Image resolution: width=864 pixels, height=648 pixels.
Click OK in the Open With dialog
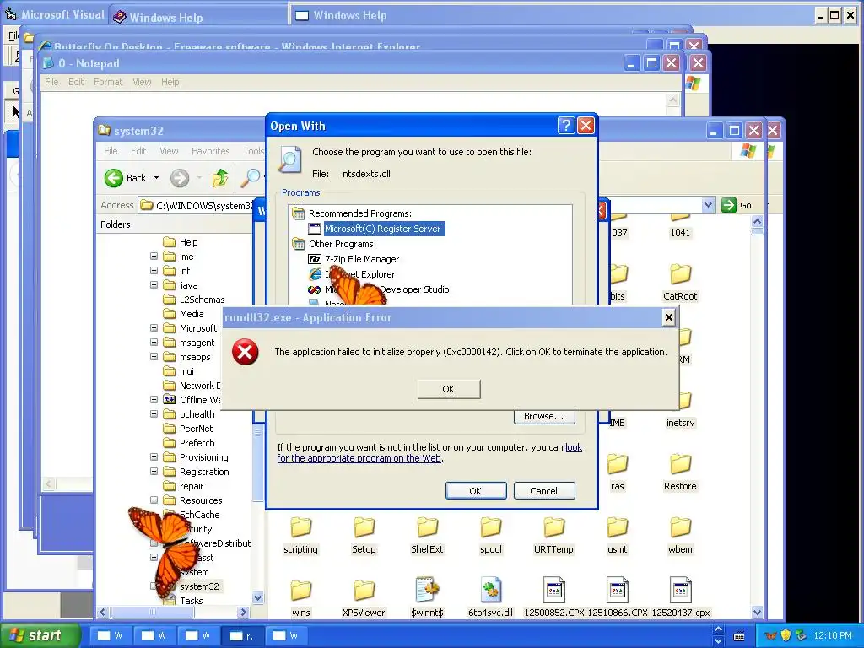[476, 491]
